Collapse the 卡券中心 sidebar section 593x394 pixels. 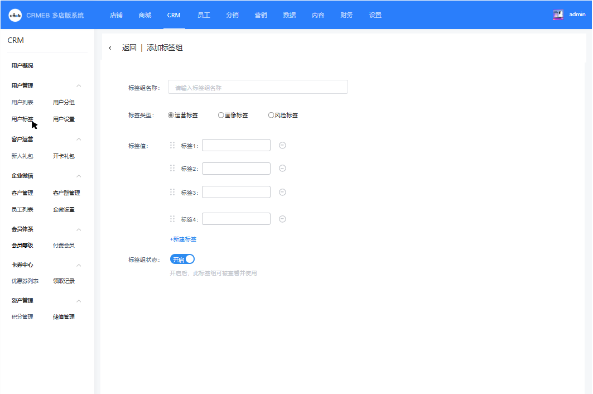[79, 265]
